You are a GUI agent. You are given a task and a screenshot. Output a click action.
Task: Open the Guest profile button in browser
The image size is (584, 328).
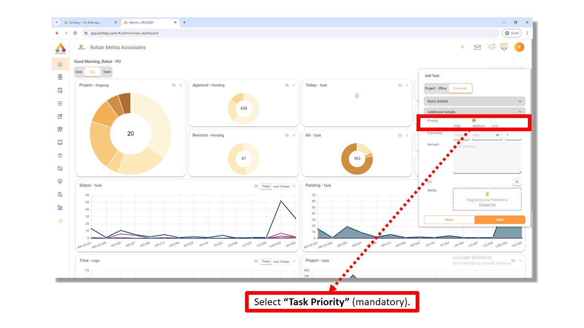(x=512, y=33)
